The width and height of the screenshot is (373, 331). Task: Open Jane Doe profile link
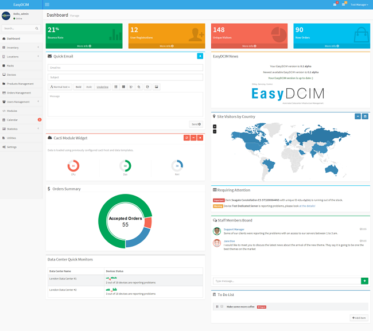click(229, 241)
